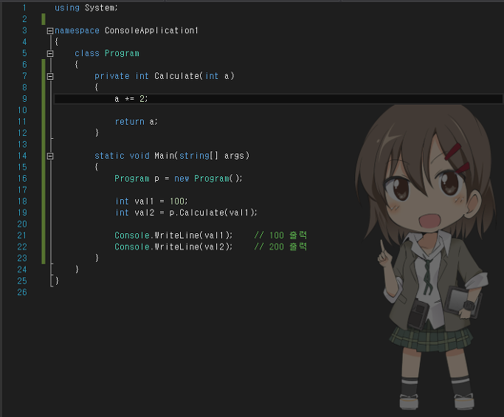
Task: Click 'using System;' on line 1
Action: [86, 7]
